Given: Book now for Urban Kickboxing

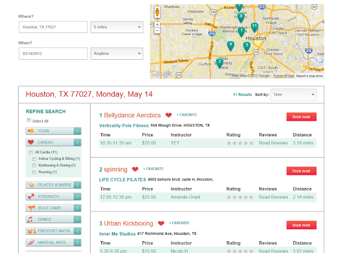Looking at the screenshot, I should pos(302,225).
